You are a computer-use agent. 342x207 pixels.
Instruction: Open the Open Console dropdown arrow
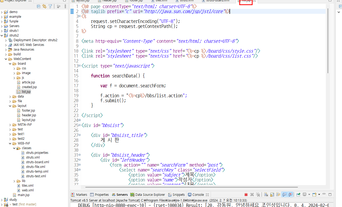(319, 194)
